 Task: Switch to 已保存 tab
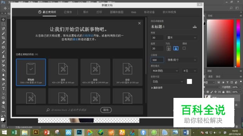(68, 12)
